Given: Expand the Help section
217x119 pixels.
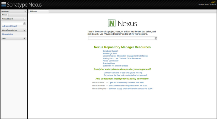Looking at the screenshot, I should (25, 38).
